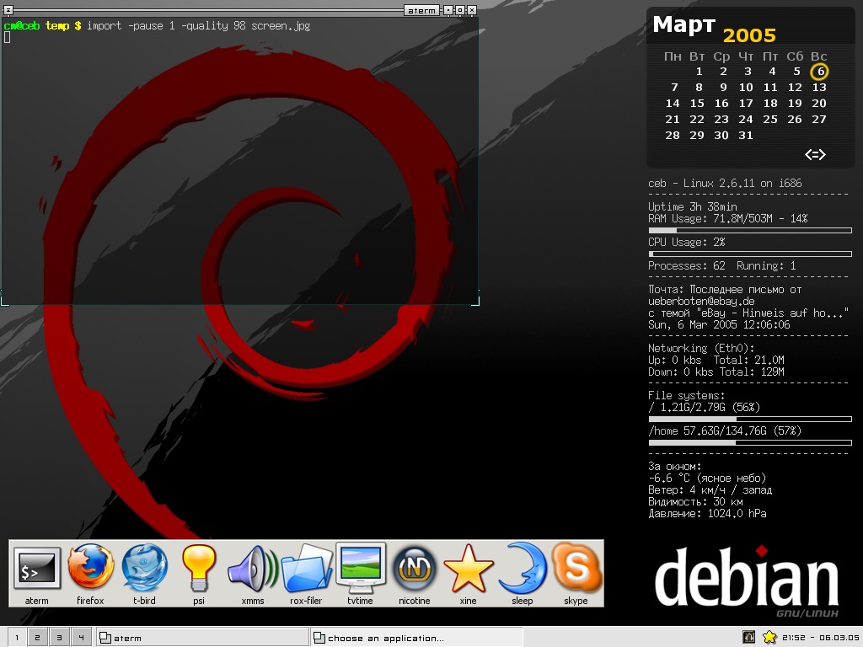
Task: Select day 31 in the March calendar
Action: tap(746, 136)
